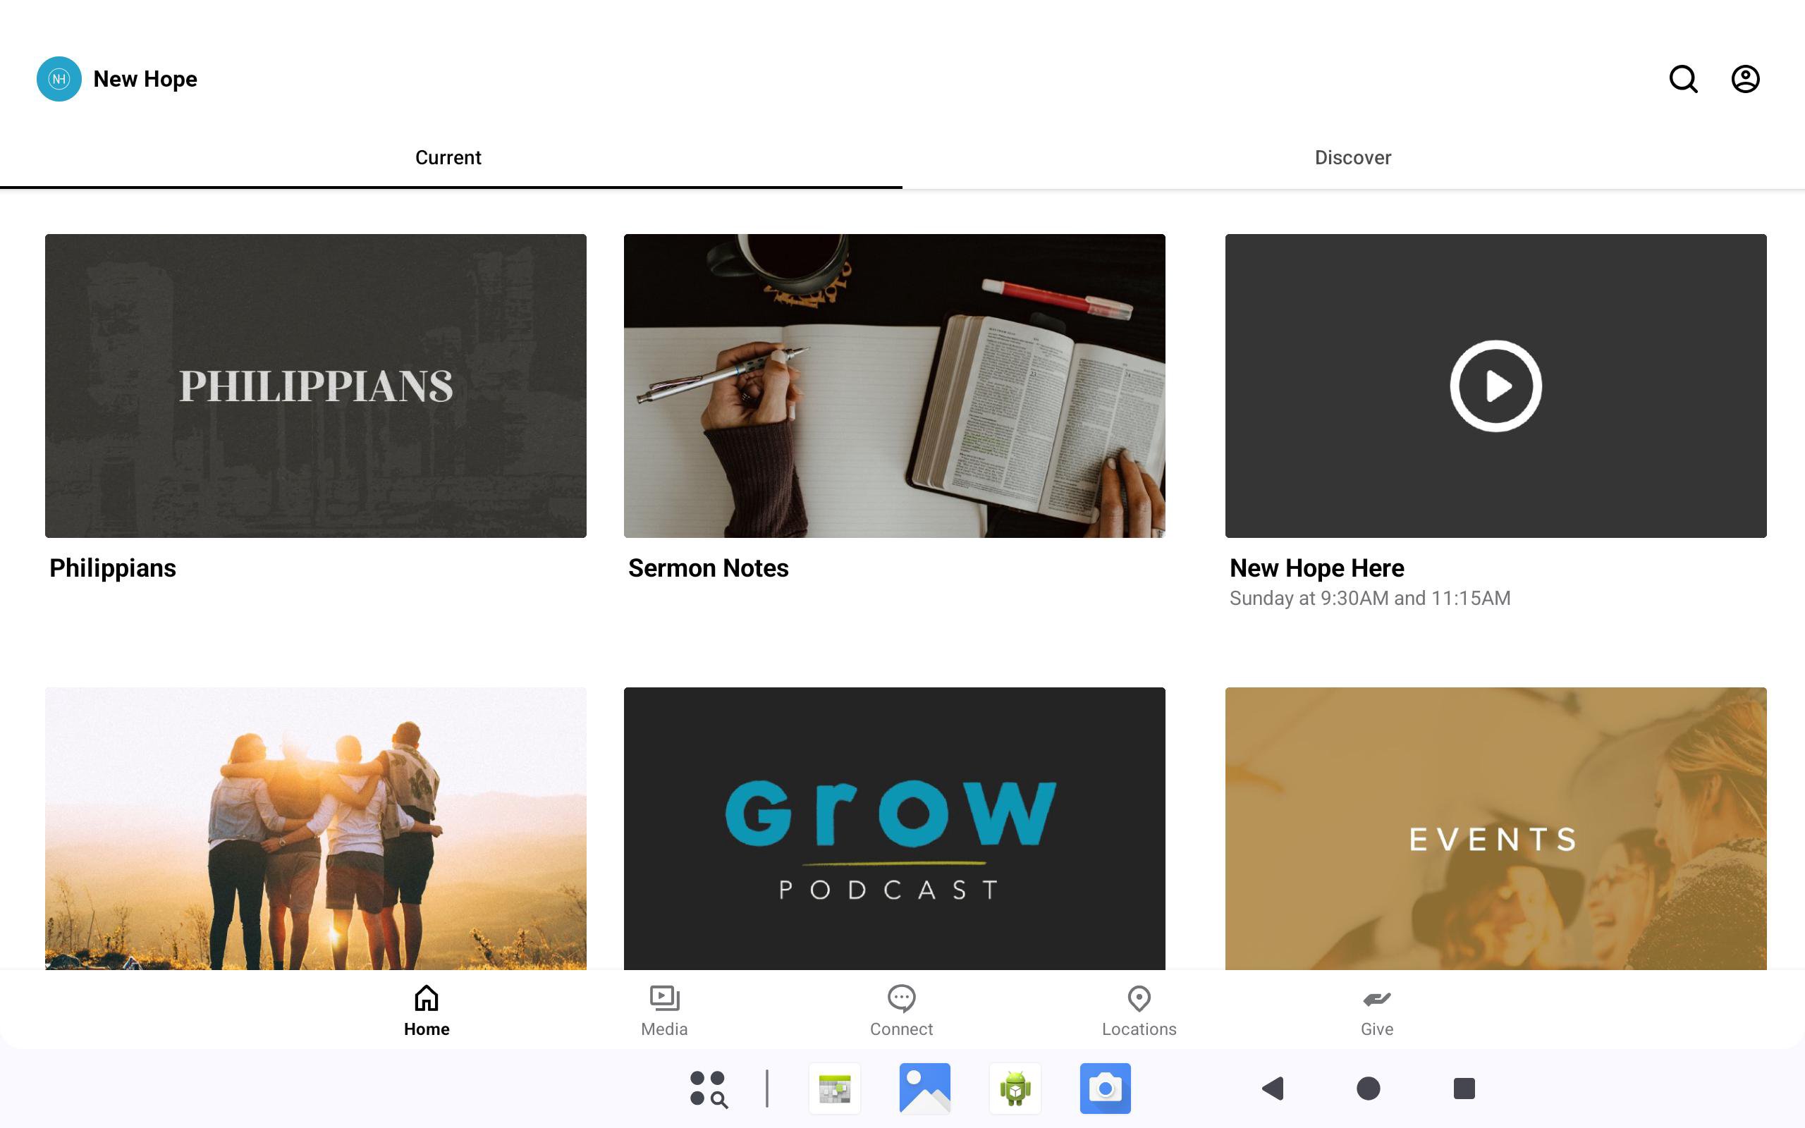Open Media in the bottom navigation
1805x1128 pixels.
663,1010
